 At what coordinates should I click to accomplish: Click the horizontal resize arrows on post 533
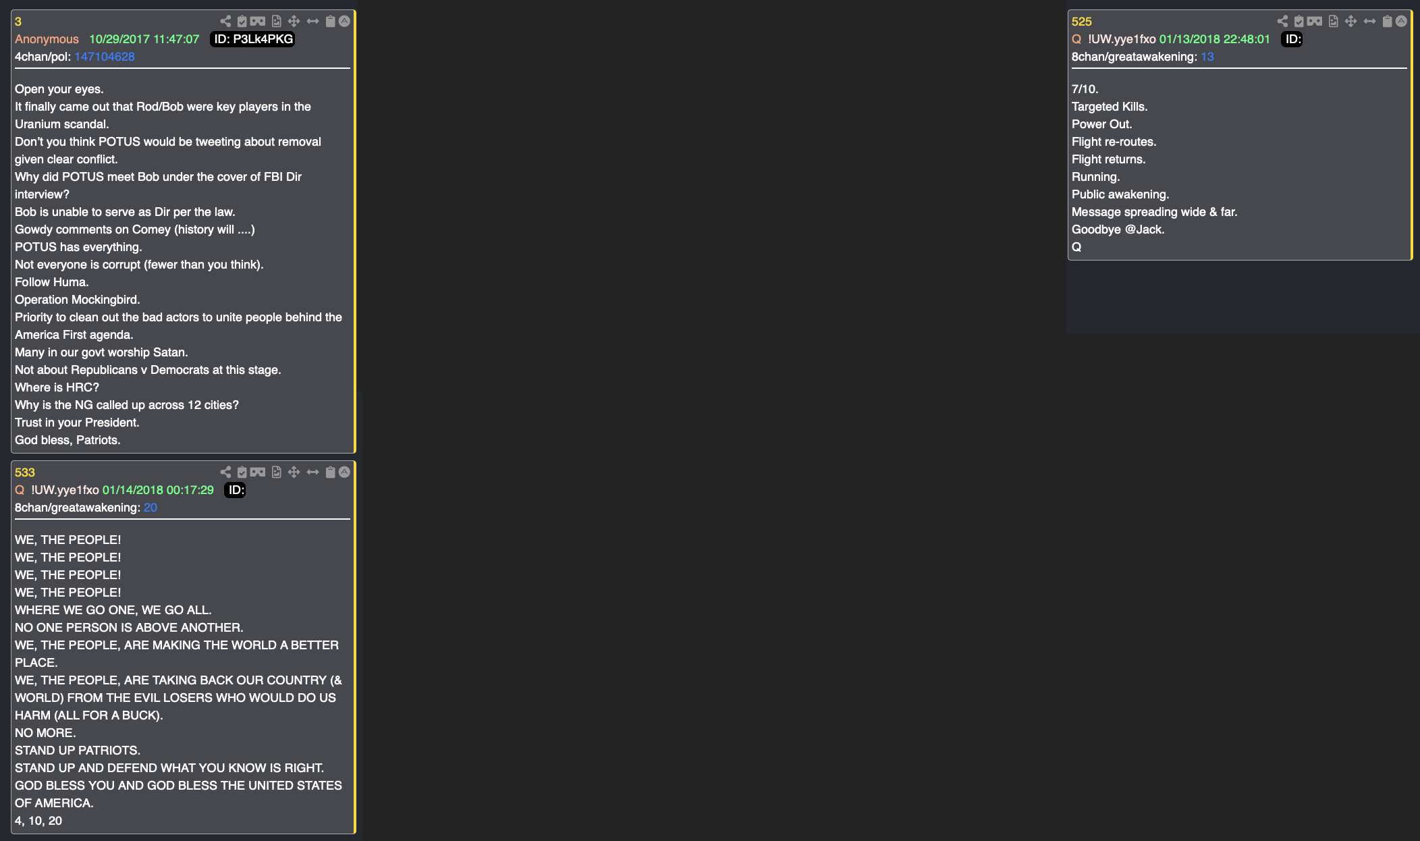(312, 472)
